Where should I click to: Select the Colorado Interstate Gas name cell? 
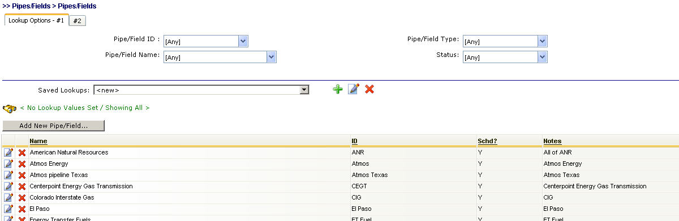click(62, 197)
